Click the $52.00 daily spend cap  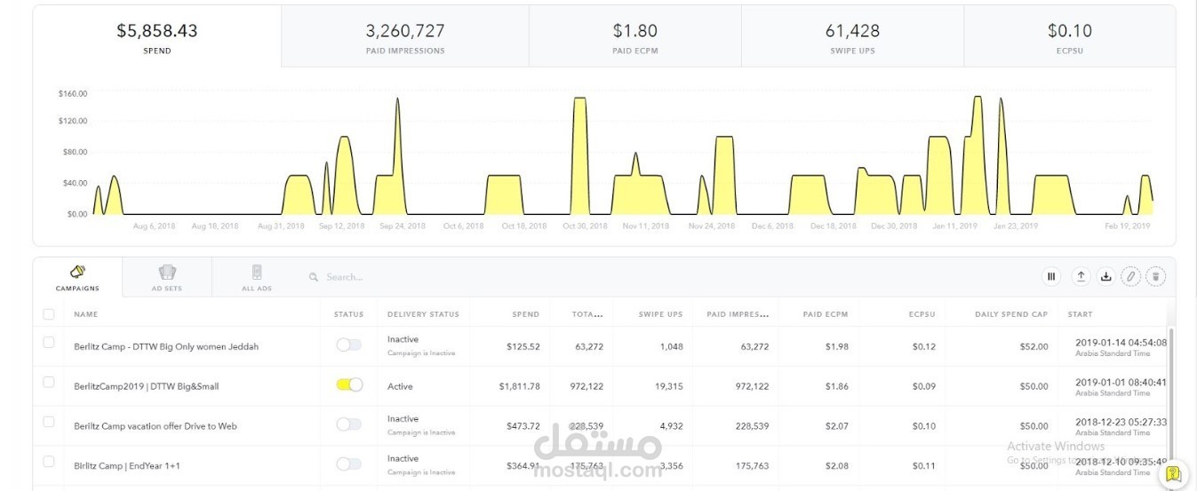click(1033, 346)
